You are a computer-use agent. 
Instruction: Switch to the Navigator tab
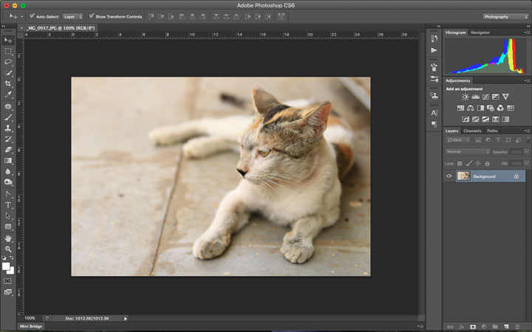point(480,32)
